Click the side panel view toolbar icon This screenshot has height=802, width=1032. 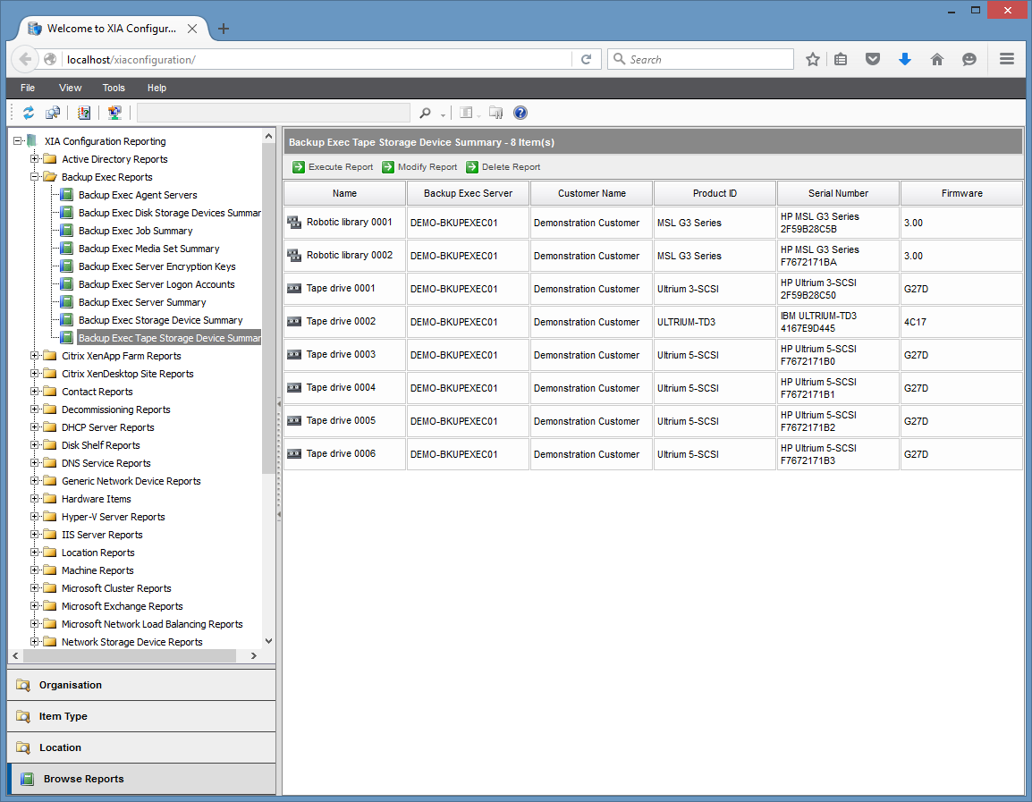467,113
